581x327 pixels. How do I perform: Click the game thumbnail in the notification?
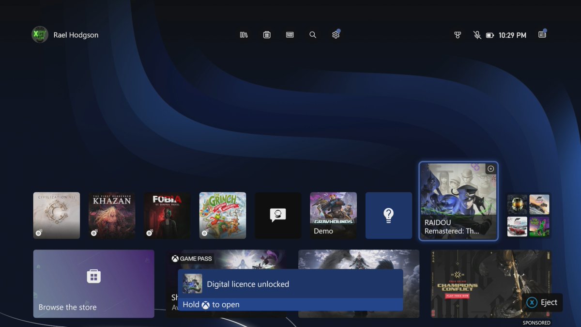pos(193,284)
